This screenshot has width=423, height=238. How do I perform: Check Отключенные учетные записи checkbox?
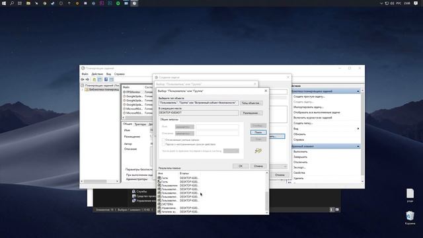click(163, 140)
